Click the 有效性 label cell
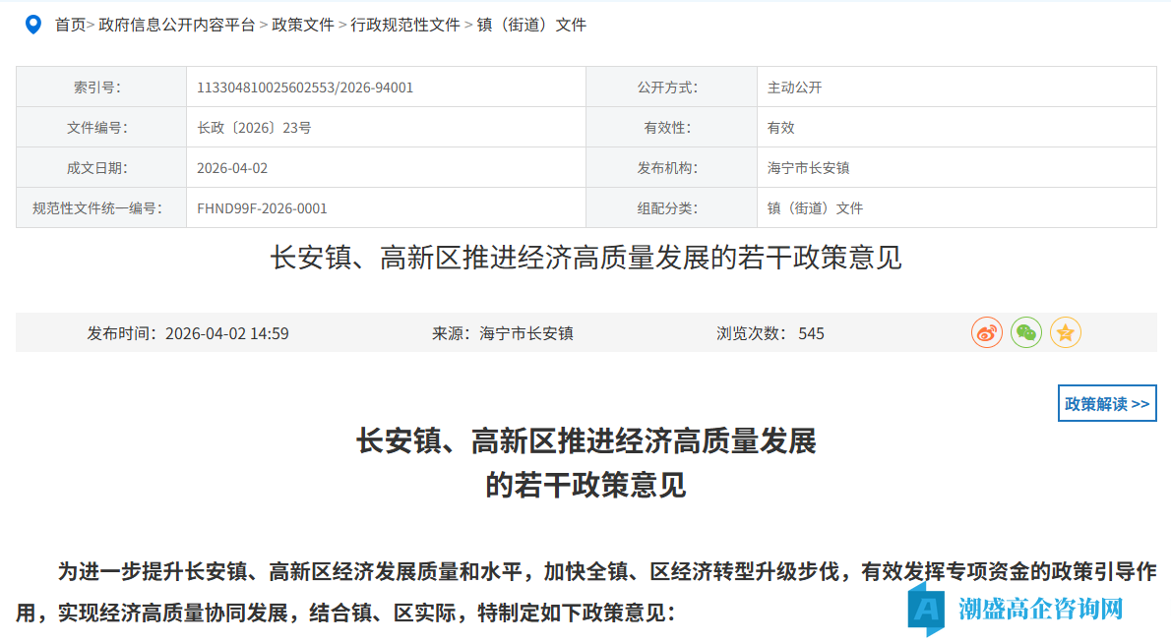The width and height of the screenshot is (1171, 643). pyautogui.click(x=671, y=128)
